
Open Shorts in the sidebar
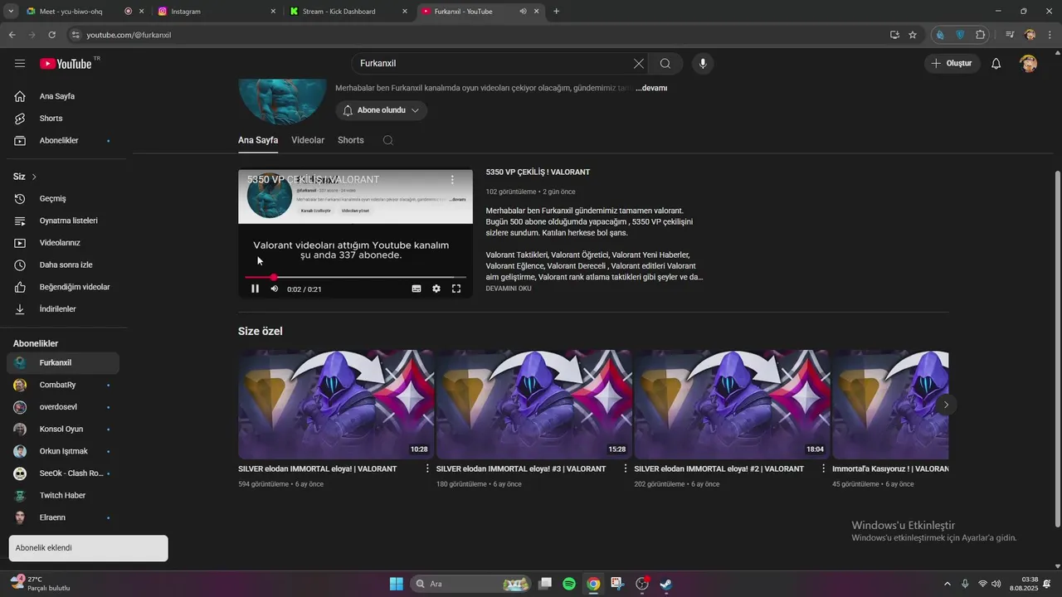pyautogui.click(x=63, y=119)
